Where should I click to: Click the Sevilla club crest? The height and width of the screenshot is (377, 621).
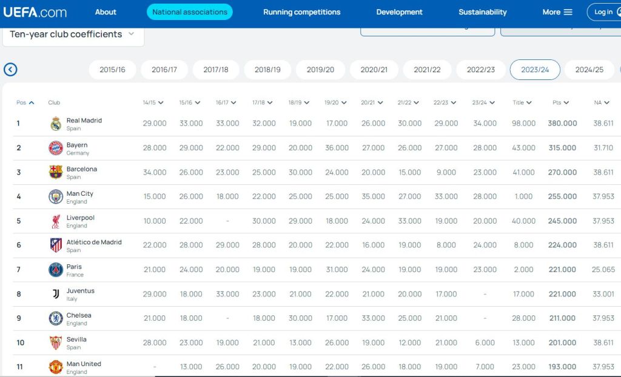point(56,342)
